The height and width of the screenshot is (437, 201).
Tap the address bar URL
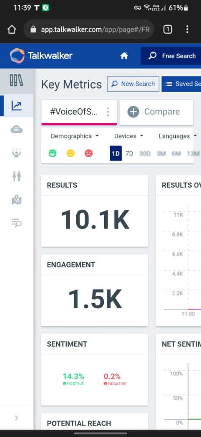(x=95, y=30)
